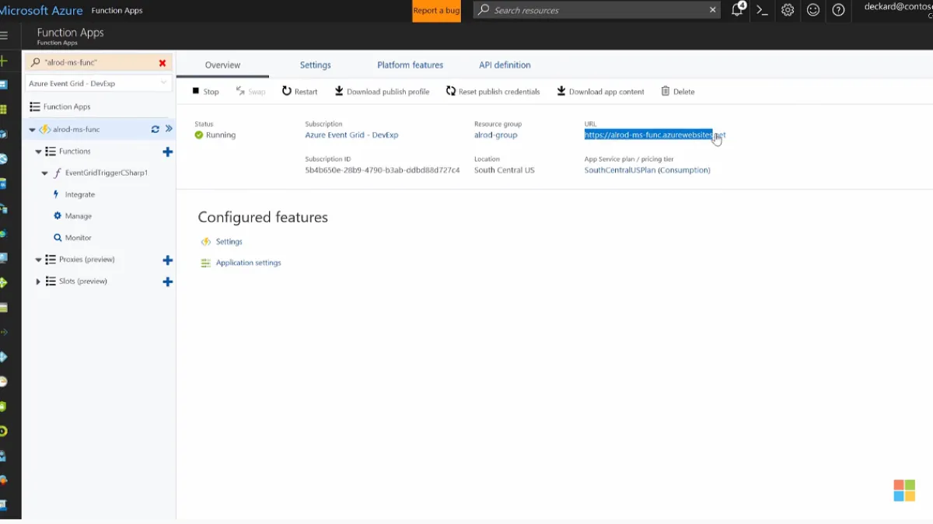Delete the function app
Viewport: 933px width, 524px height.
[678, 92]
